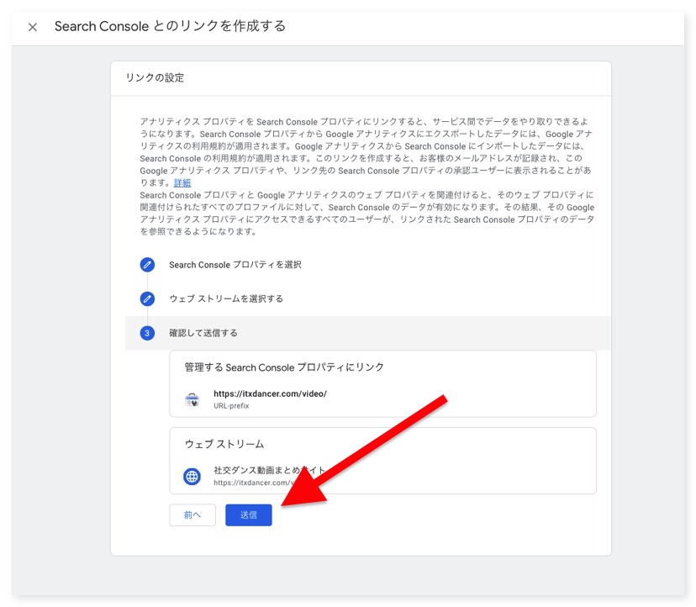Click the ウェブ ストリーム card heading

pos(224,444)
